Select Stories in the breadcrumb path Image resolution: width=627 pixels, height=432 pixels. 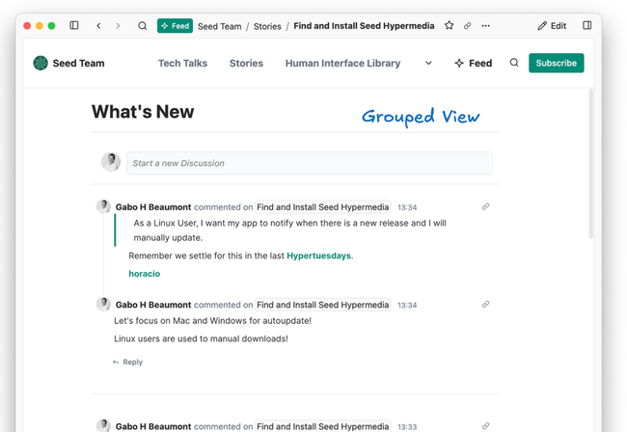coord(267,26)
